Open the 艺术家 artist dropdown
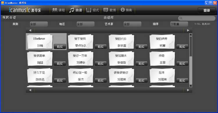Screen dimensions: 218x113 coord(132,24)
